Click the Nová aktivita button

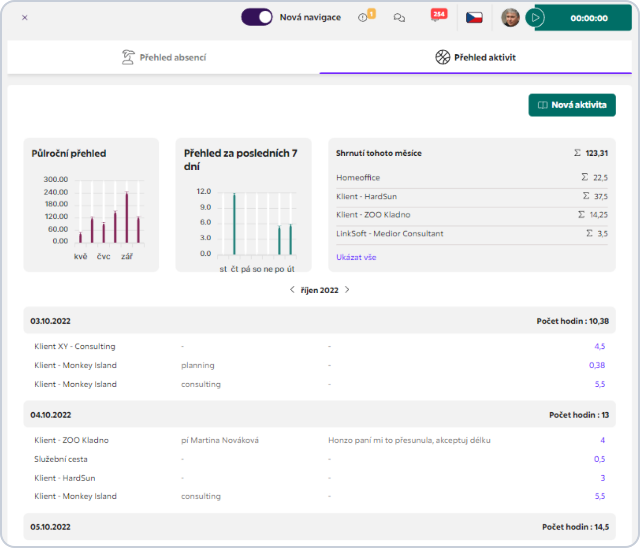pos(572,105)
